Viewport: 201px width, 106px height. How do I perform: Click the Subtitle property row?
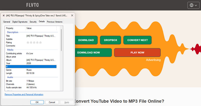(31, 39)
